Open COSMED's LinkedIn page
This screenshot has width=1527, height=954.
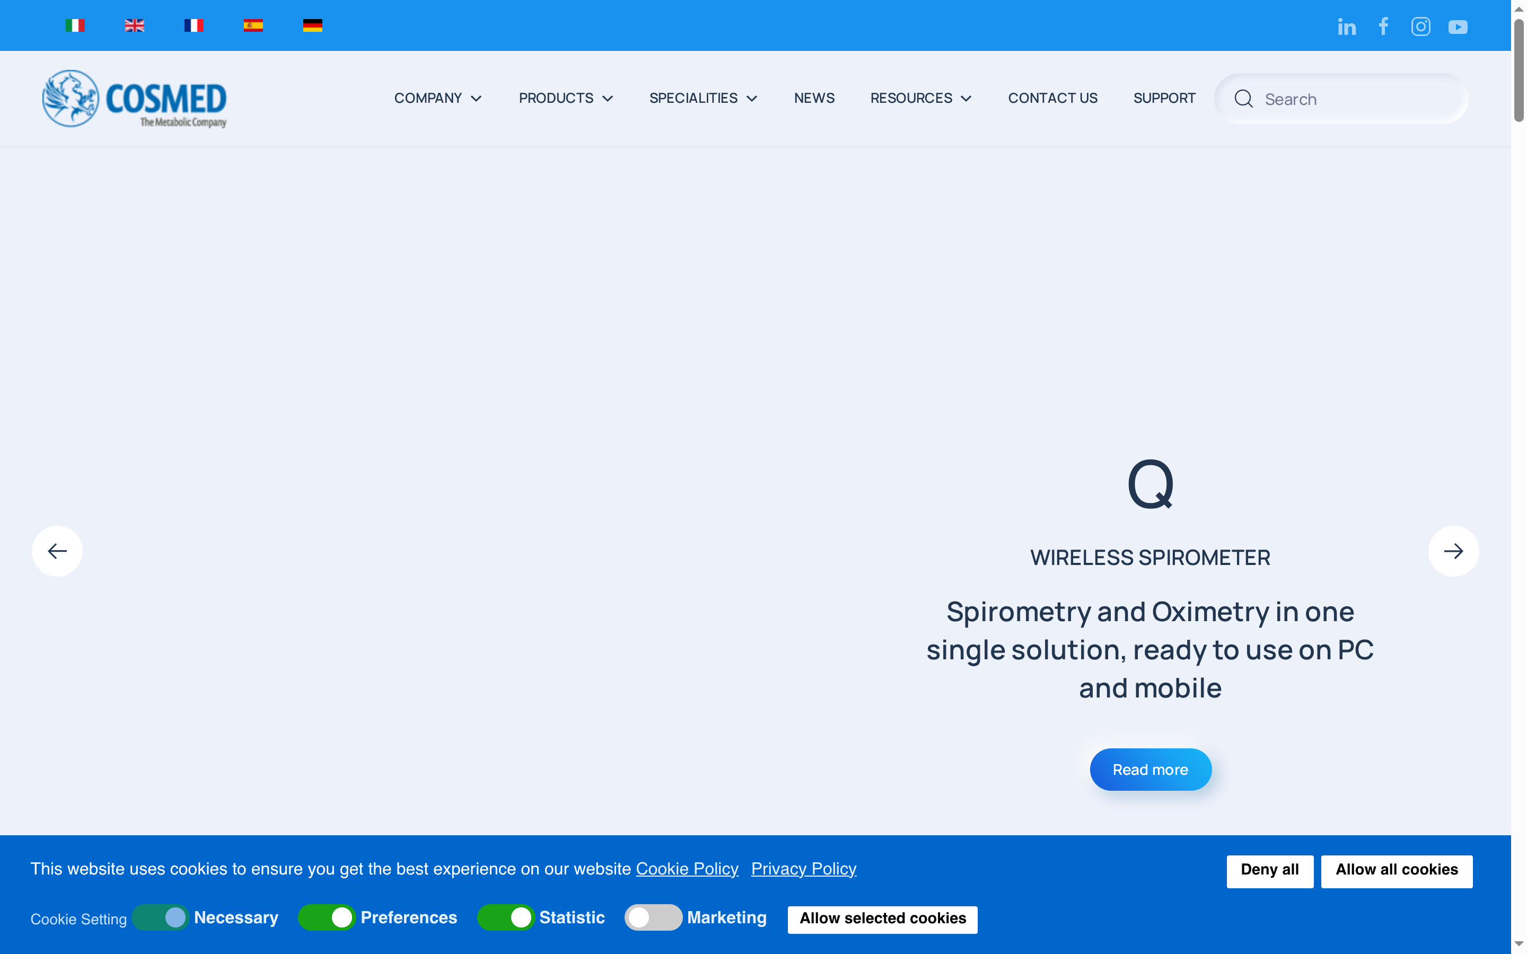coord(1347,26)
